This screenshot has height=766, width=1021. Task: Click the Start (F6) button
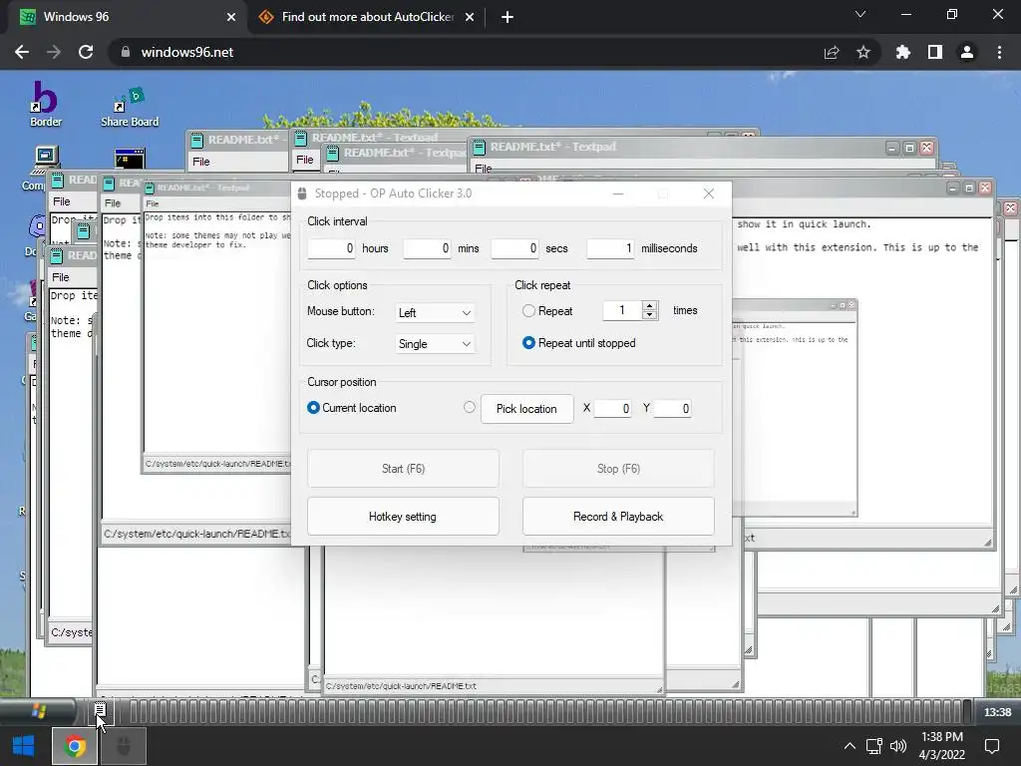pos(403,469)
